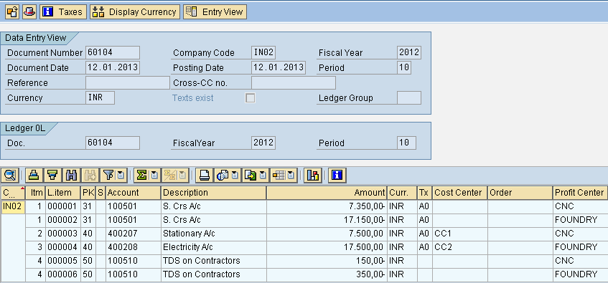608x283 pixels.
Task: Click the Currency field INR
Action: (x=100, y=97)
